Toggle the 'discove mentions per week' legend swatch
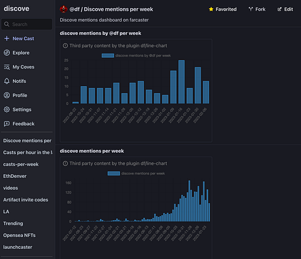The image size is (301, 259). point(114,174)
